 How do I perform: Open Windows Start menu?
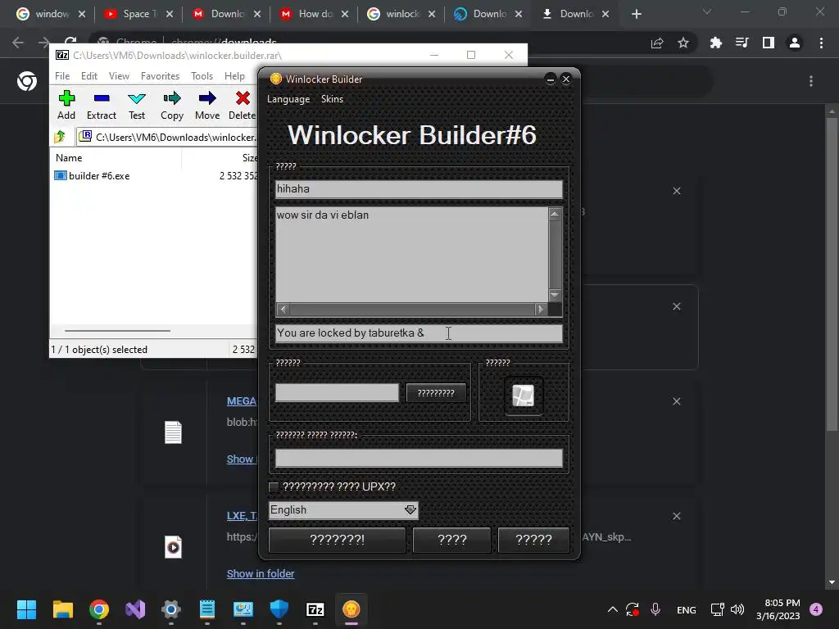26,609
